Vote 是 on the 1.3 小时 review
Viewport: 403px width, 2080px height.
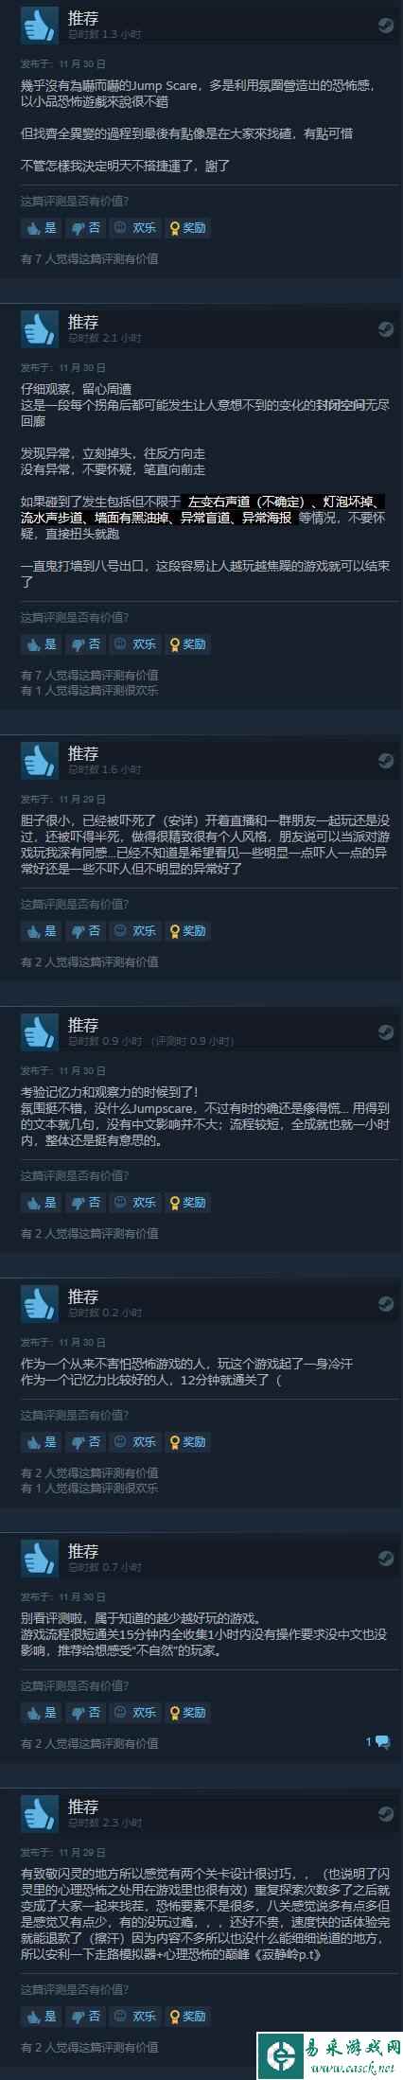tap(42, 228)
